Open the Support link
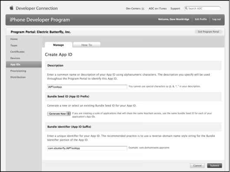The height and width of the screenshot is (172, 230). click(x=175, y=9)
